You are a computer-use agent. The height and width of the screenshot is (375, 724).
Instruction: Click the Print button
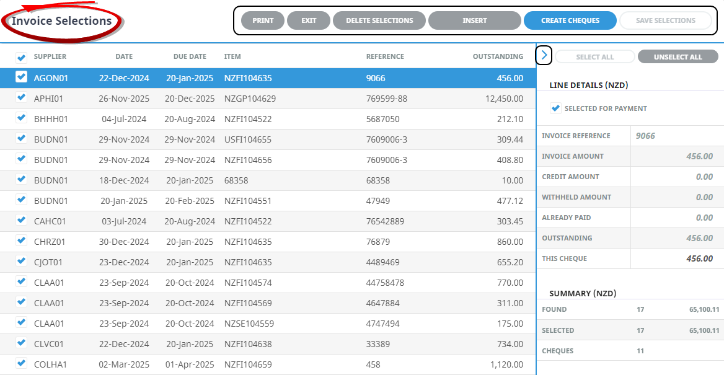[263, 20]
